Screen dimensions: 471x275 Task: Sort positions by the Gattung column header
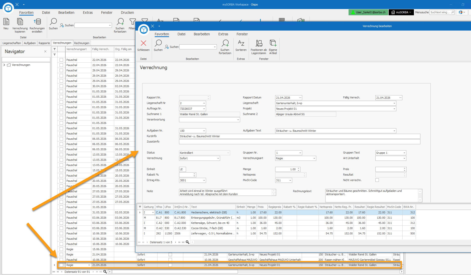149,207
